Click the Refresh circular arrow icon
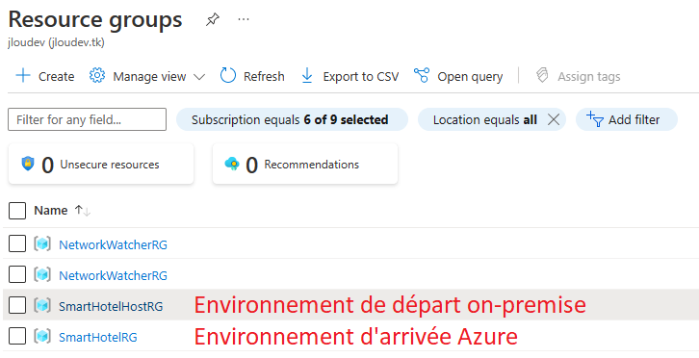Viewport: 699px width, 358px height. (x=228, y=75)
